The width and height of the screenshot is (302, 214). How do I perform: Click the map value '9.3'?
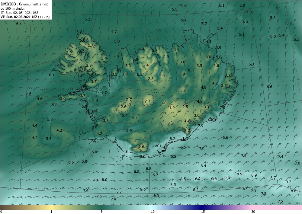coord(227,178)
